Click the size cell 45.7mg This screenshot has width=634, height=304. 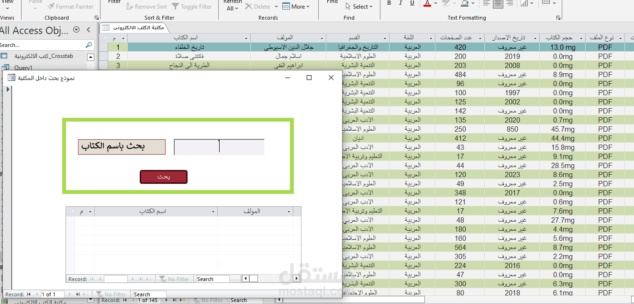(563, 129)
